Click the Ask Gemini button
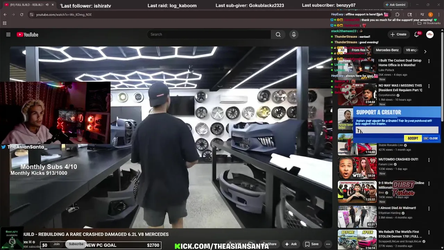Image resolution: width=444 pixels, height=250 pixels. click(x=395, y=5)
